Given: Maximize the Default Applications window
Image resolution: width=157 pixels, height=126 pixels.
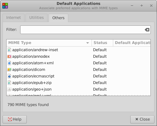Looking at the screenshot, I should pos(142,6).
